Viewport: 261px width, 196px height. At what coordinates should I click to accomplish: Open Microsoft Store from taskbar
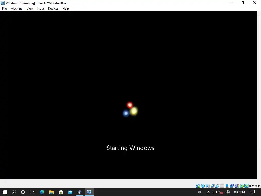coord(61,192)
